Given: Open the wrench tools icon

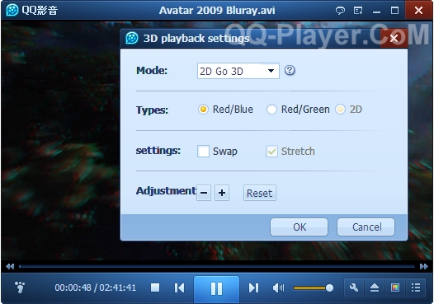Looking at the screenshot, I should tap(354, 288).
